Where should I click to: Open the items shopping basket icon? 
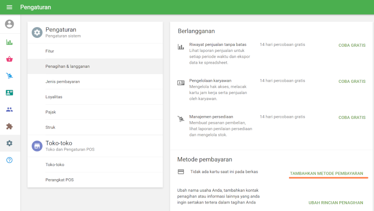pyautogui.click(x=9, y=59)
